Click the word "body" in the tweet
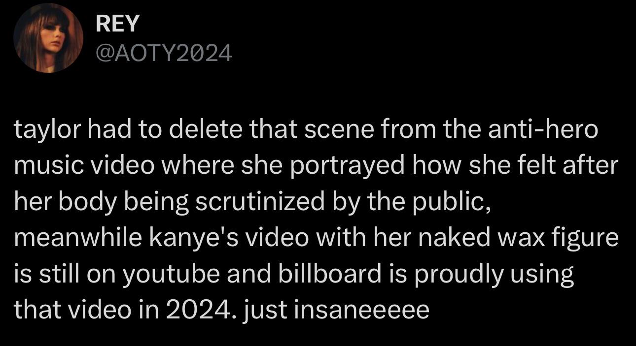 [84, 201]
